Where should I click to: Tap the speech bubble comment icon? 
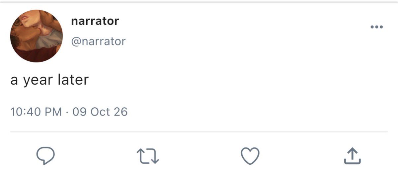point(45,156)
